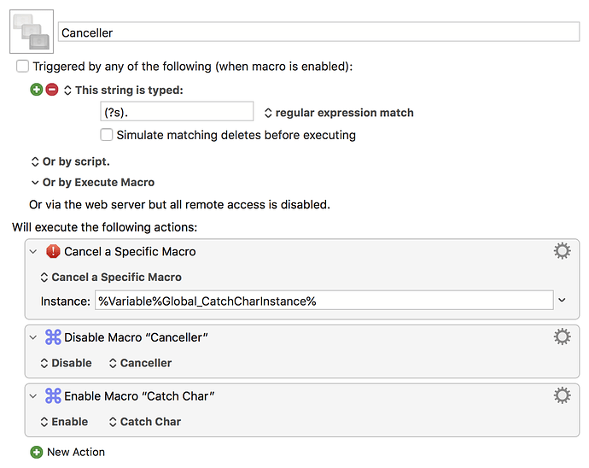Click the red remove trigger minus icon

pos(51,90)
